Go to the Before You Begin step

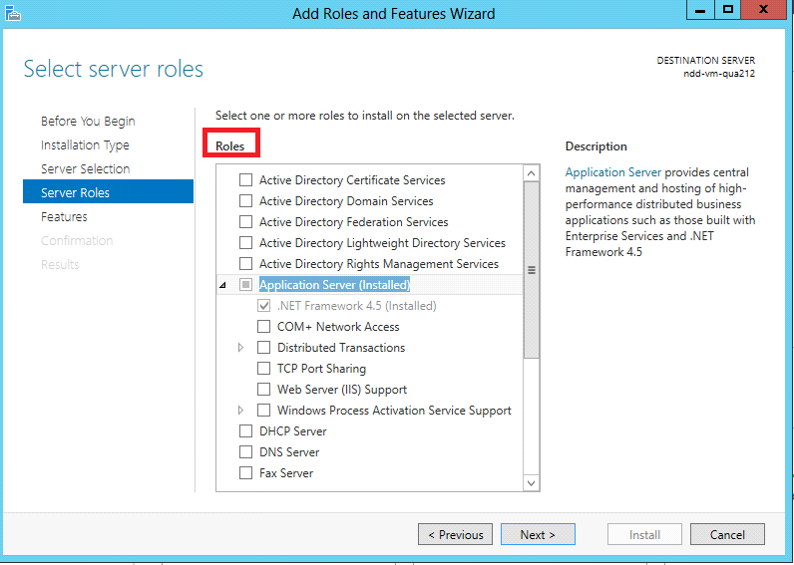[88, 121]
